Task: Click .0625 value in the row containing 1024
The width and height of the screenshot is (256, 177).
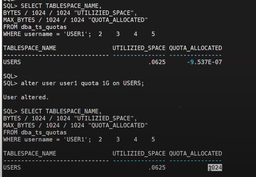Action: click(x=157, y=168)
